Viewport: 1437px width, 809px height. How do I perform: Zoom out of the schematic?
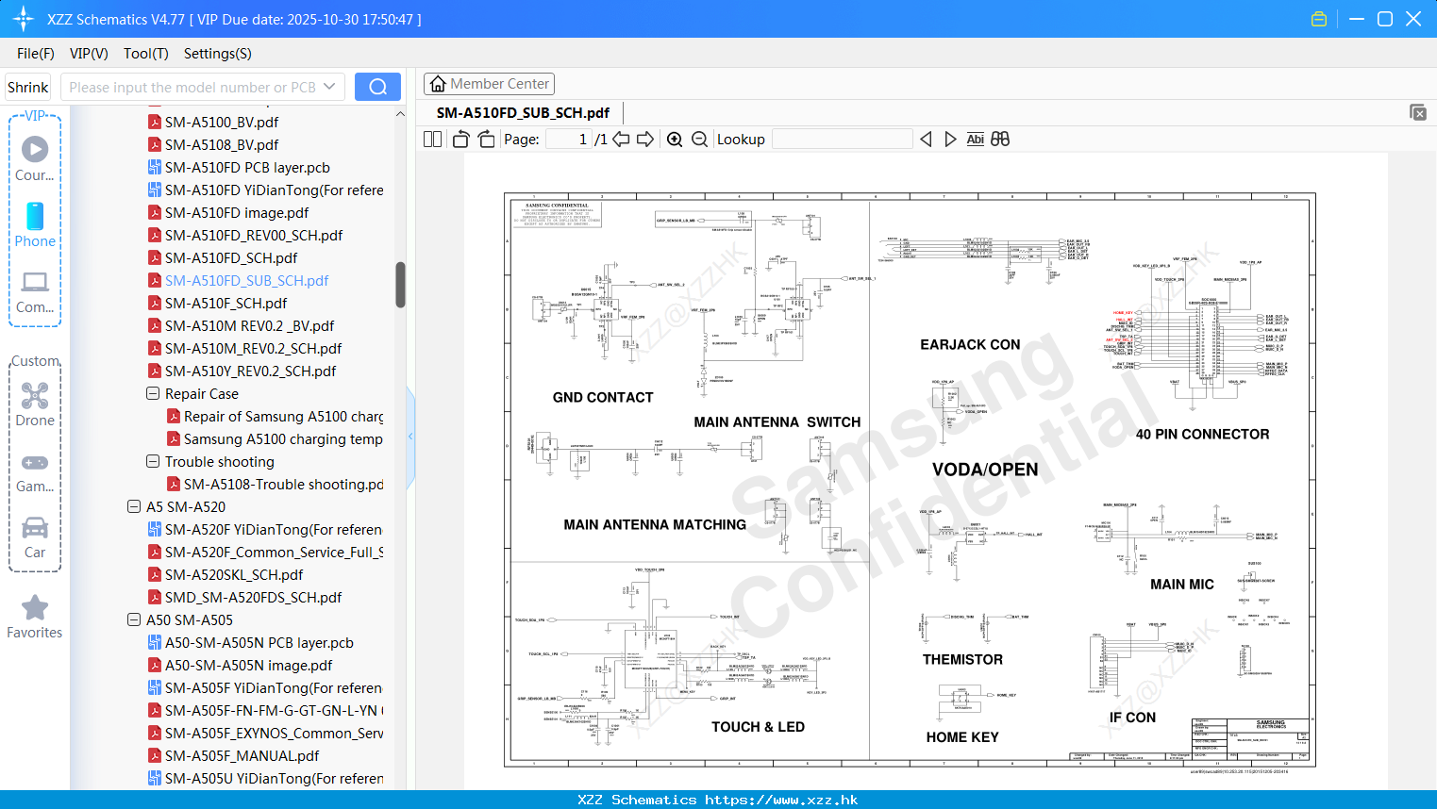pos(699,139)
